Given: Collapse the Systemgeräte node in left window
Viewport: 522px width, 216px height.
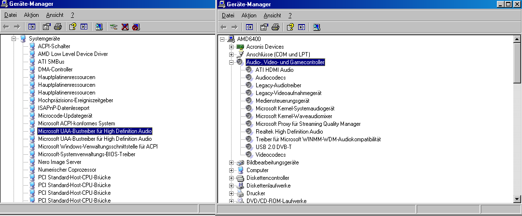Looking at the screenshot, I should point(14,38).
